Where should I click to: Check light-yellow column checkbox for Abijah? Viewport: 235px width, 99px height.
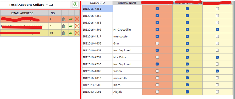[x=217, y=92]
